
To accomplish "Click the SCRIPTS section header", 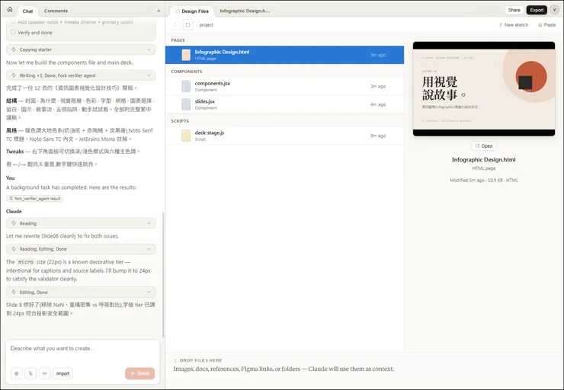I will [x=180, y=121].
